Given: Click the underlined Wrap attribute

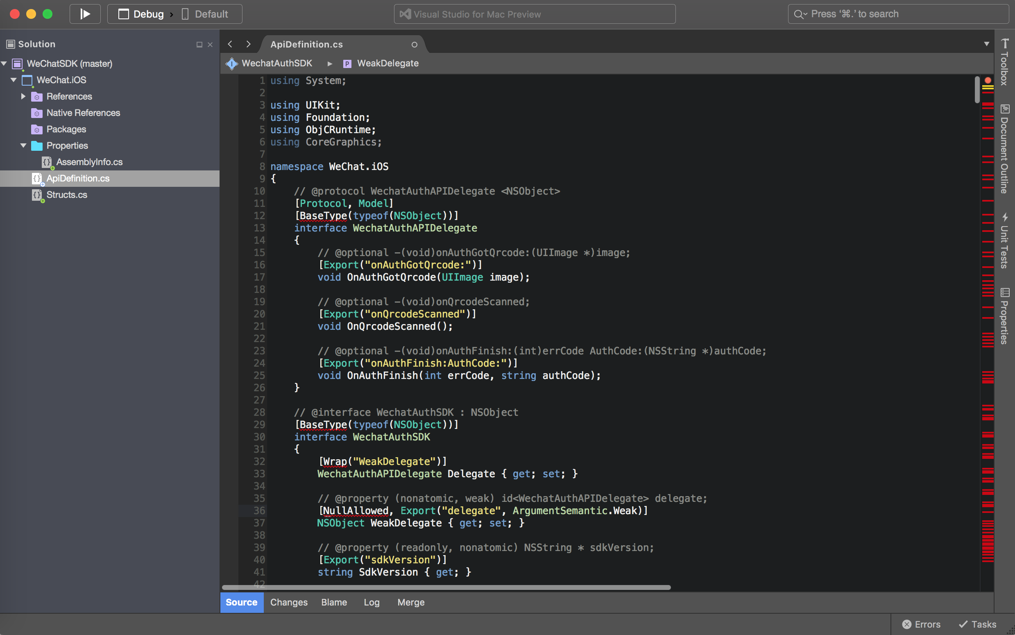Looking at the screenshot, I should [335, 462].
